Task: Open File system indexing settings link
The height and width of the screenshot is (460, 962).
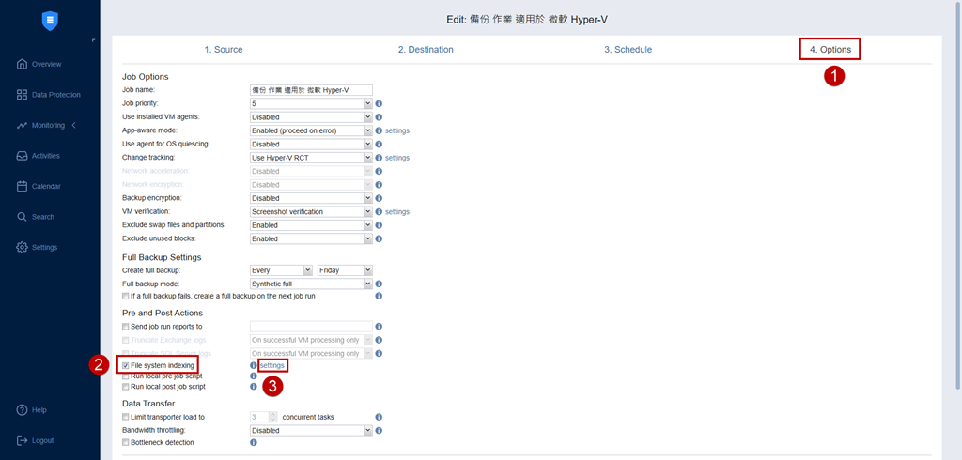Action: (x=272, y=365)
